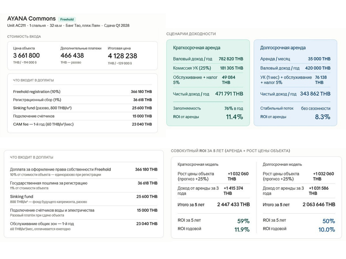Screen dimensions: 346x259
Task: Click the occupancy value "76% в год"
Action: pos(234,108)
